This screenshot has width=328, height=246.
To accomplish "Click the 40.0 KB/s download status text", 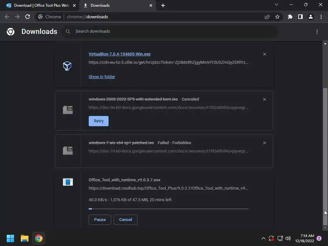I will (130, 200).
